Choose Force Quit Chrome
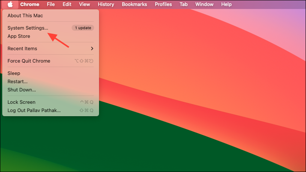 coord(51,61)
